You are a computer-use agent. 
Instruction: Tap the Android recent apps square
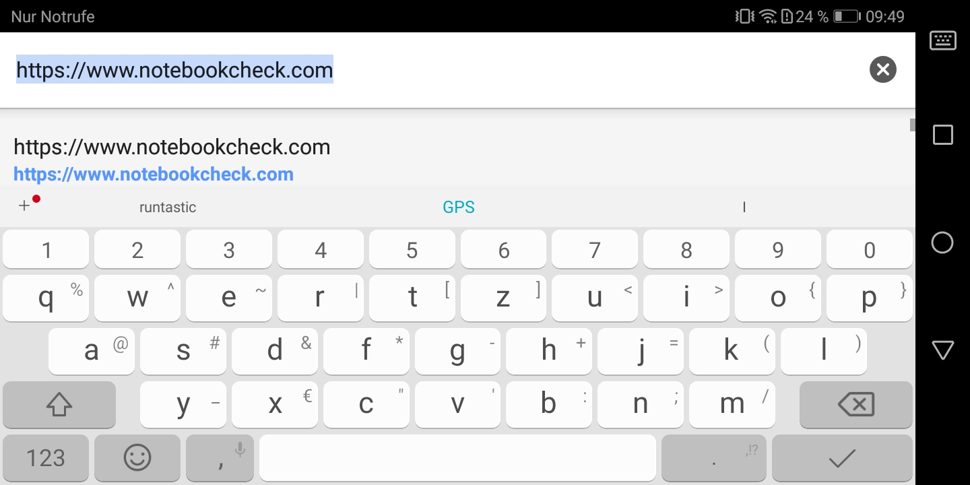[942, 135]
